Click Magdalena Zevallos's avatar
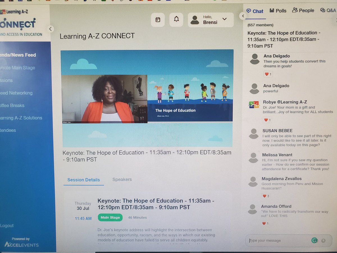Image resolution: width=337 pixels, height=253 pixels. 253,182
